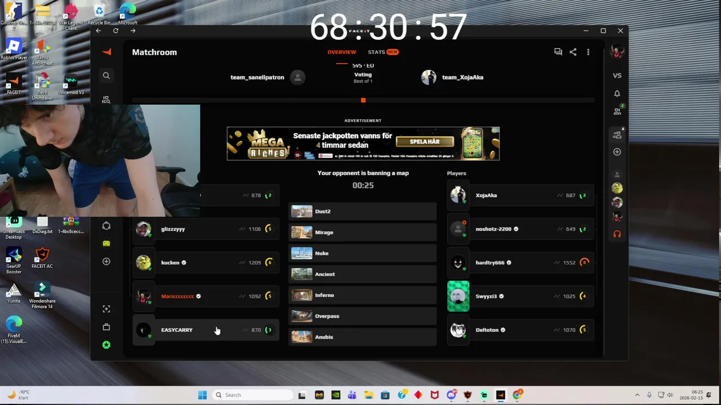Click kucken's Shrek avatar
This screenshot has height=405, width=721.
pos(143,263)
